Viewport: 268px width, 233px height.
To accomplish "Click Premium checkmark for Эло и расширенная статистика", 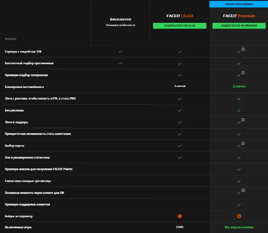I will point(239,158).
